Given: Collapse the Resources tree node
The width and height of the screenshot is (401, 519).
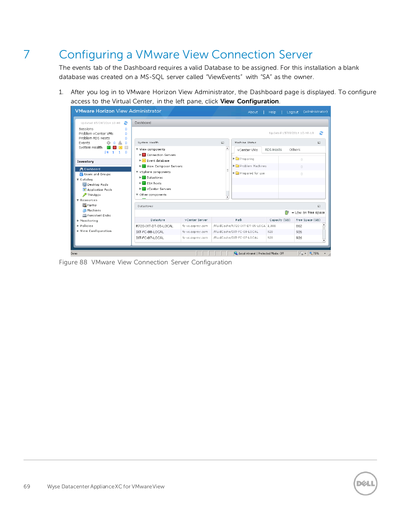Looking at the screenshot, I should 78,200.
